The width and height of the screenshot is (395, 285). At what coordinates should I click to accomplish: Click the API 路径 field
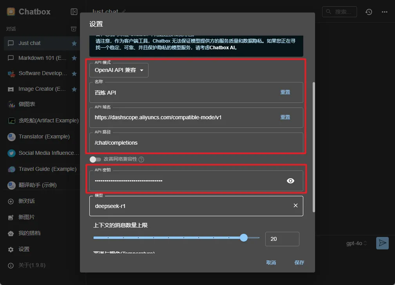pyautogui.click(x=196, y=142)
